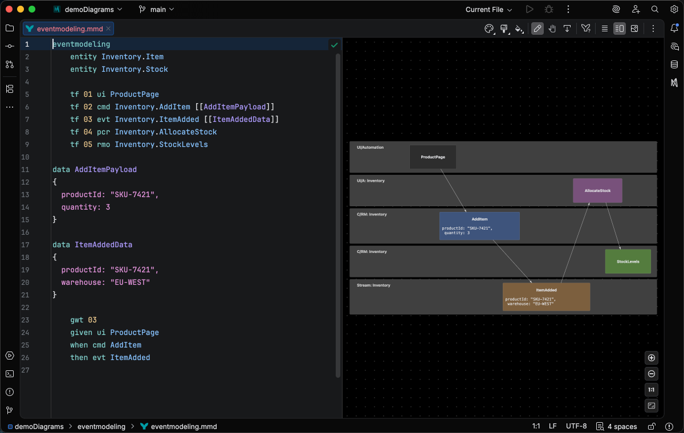This screenshot has height=433, width=684.
Task: Click "gwt 03" in the code
Action: (83, 320)
